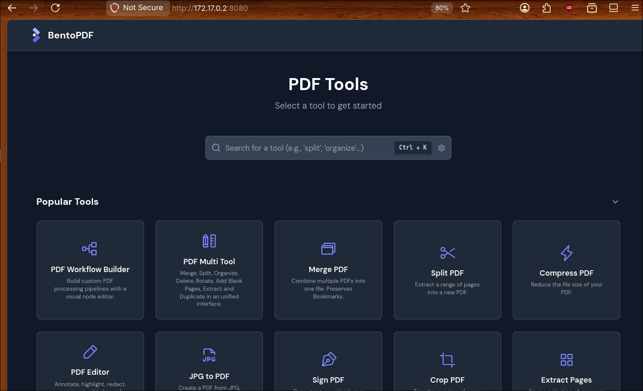The image size is (643, 391).
Task: Collapse the Popular Tools section chevron
Action: (615, 202)
